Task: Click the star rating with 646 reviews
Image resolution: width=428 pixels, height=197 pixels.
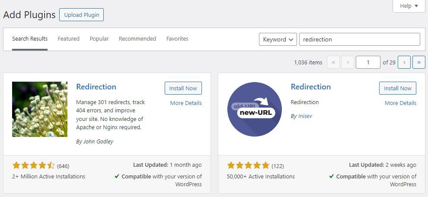Action: [x=34, y=165]
